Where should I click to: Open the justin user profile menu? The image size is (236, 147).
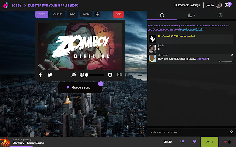(212, 5)
